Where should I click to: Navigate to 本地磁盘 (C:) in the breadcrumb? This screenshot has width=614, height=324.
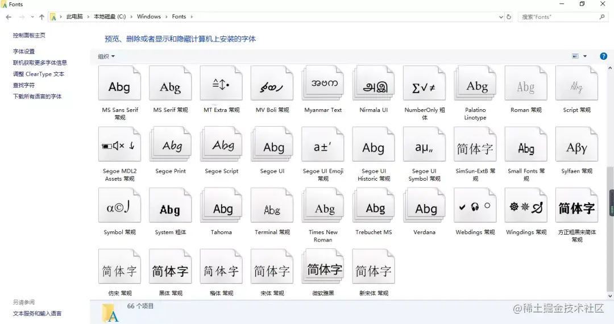(x=110, y=16)
